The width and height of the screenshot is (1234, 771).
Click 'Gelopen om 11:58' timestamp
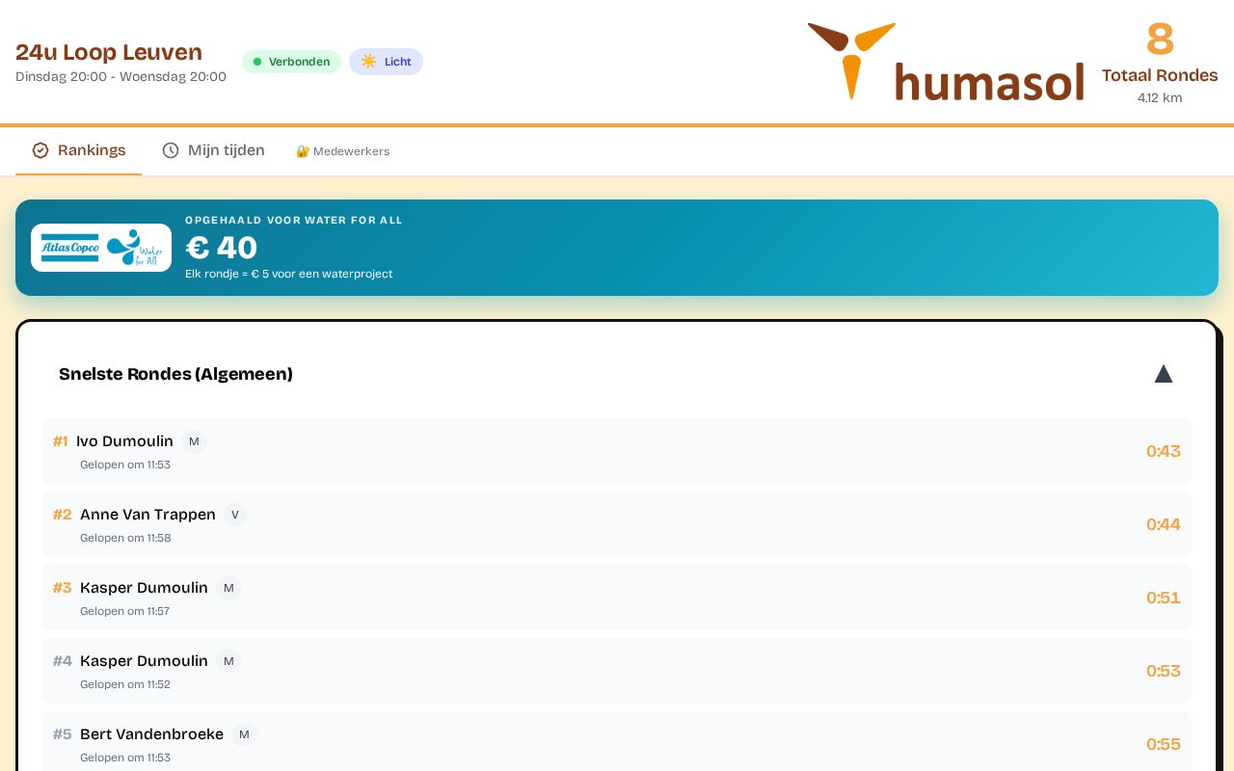point(125,538)
